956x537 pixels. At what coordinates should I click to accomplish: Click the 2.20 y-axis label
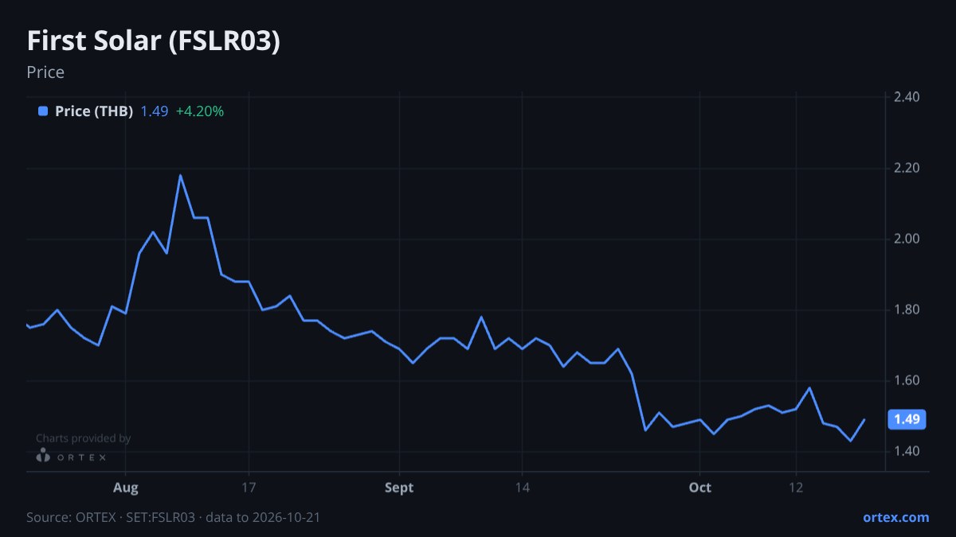point(907,168)
